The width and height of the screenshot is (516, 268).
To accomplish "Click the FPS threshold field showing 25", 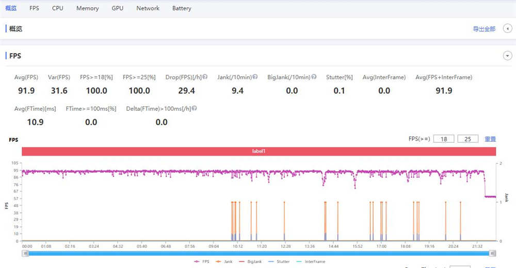I will point(467,139).
